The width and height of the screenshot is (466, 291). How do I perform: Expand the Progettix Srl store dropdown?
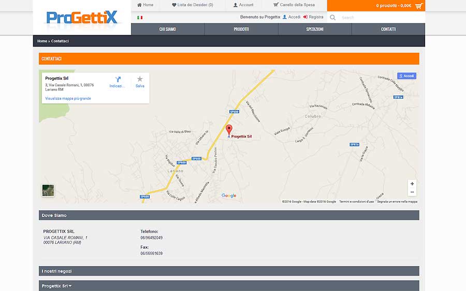[x=56, y=286]
